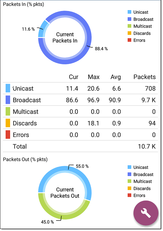Select Multicast swatch in Packets In legend
The image size is (163, 231).
[x=129, y=26]
